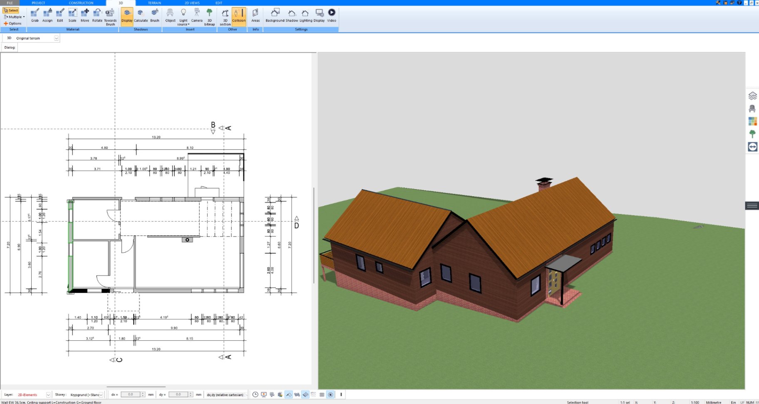The width and height of the screenshot is (759, 404).
Task: Toggle the north arrow N button
Action: point(330,394)
